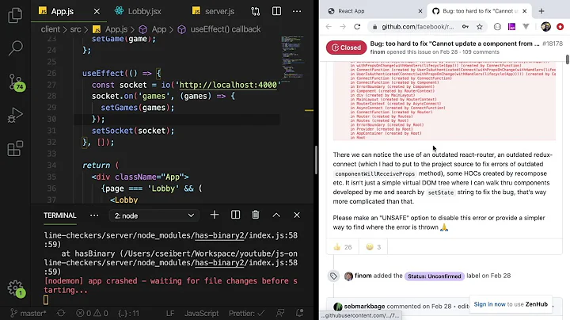
Task: Change the LF end-of-line setting
Action: (170, 313)
